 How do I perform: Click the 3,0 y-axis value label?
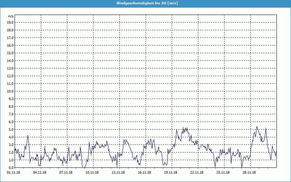pos(11,145)
